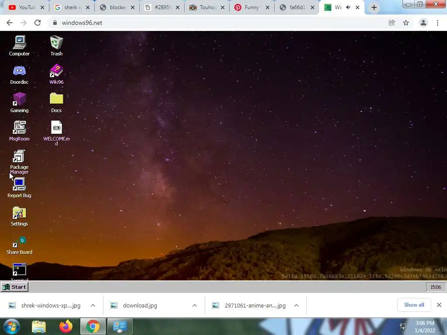This screenshot has width=447, height=335.
Task: View site info via padlock icon
Action: 55,23
